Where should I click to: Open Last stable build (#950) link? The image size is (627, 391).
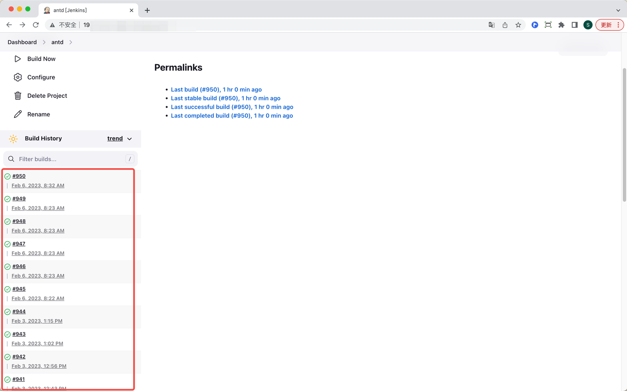[x=225, y=98]
